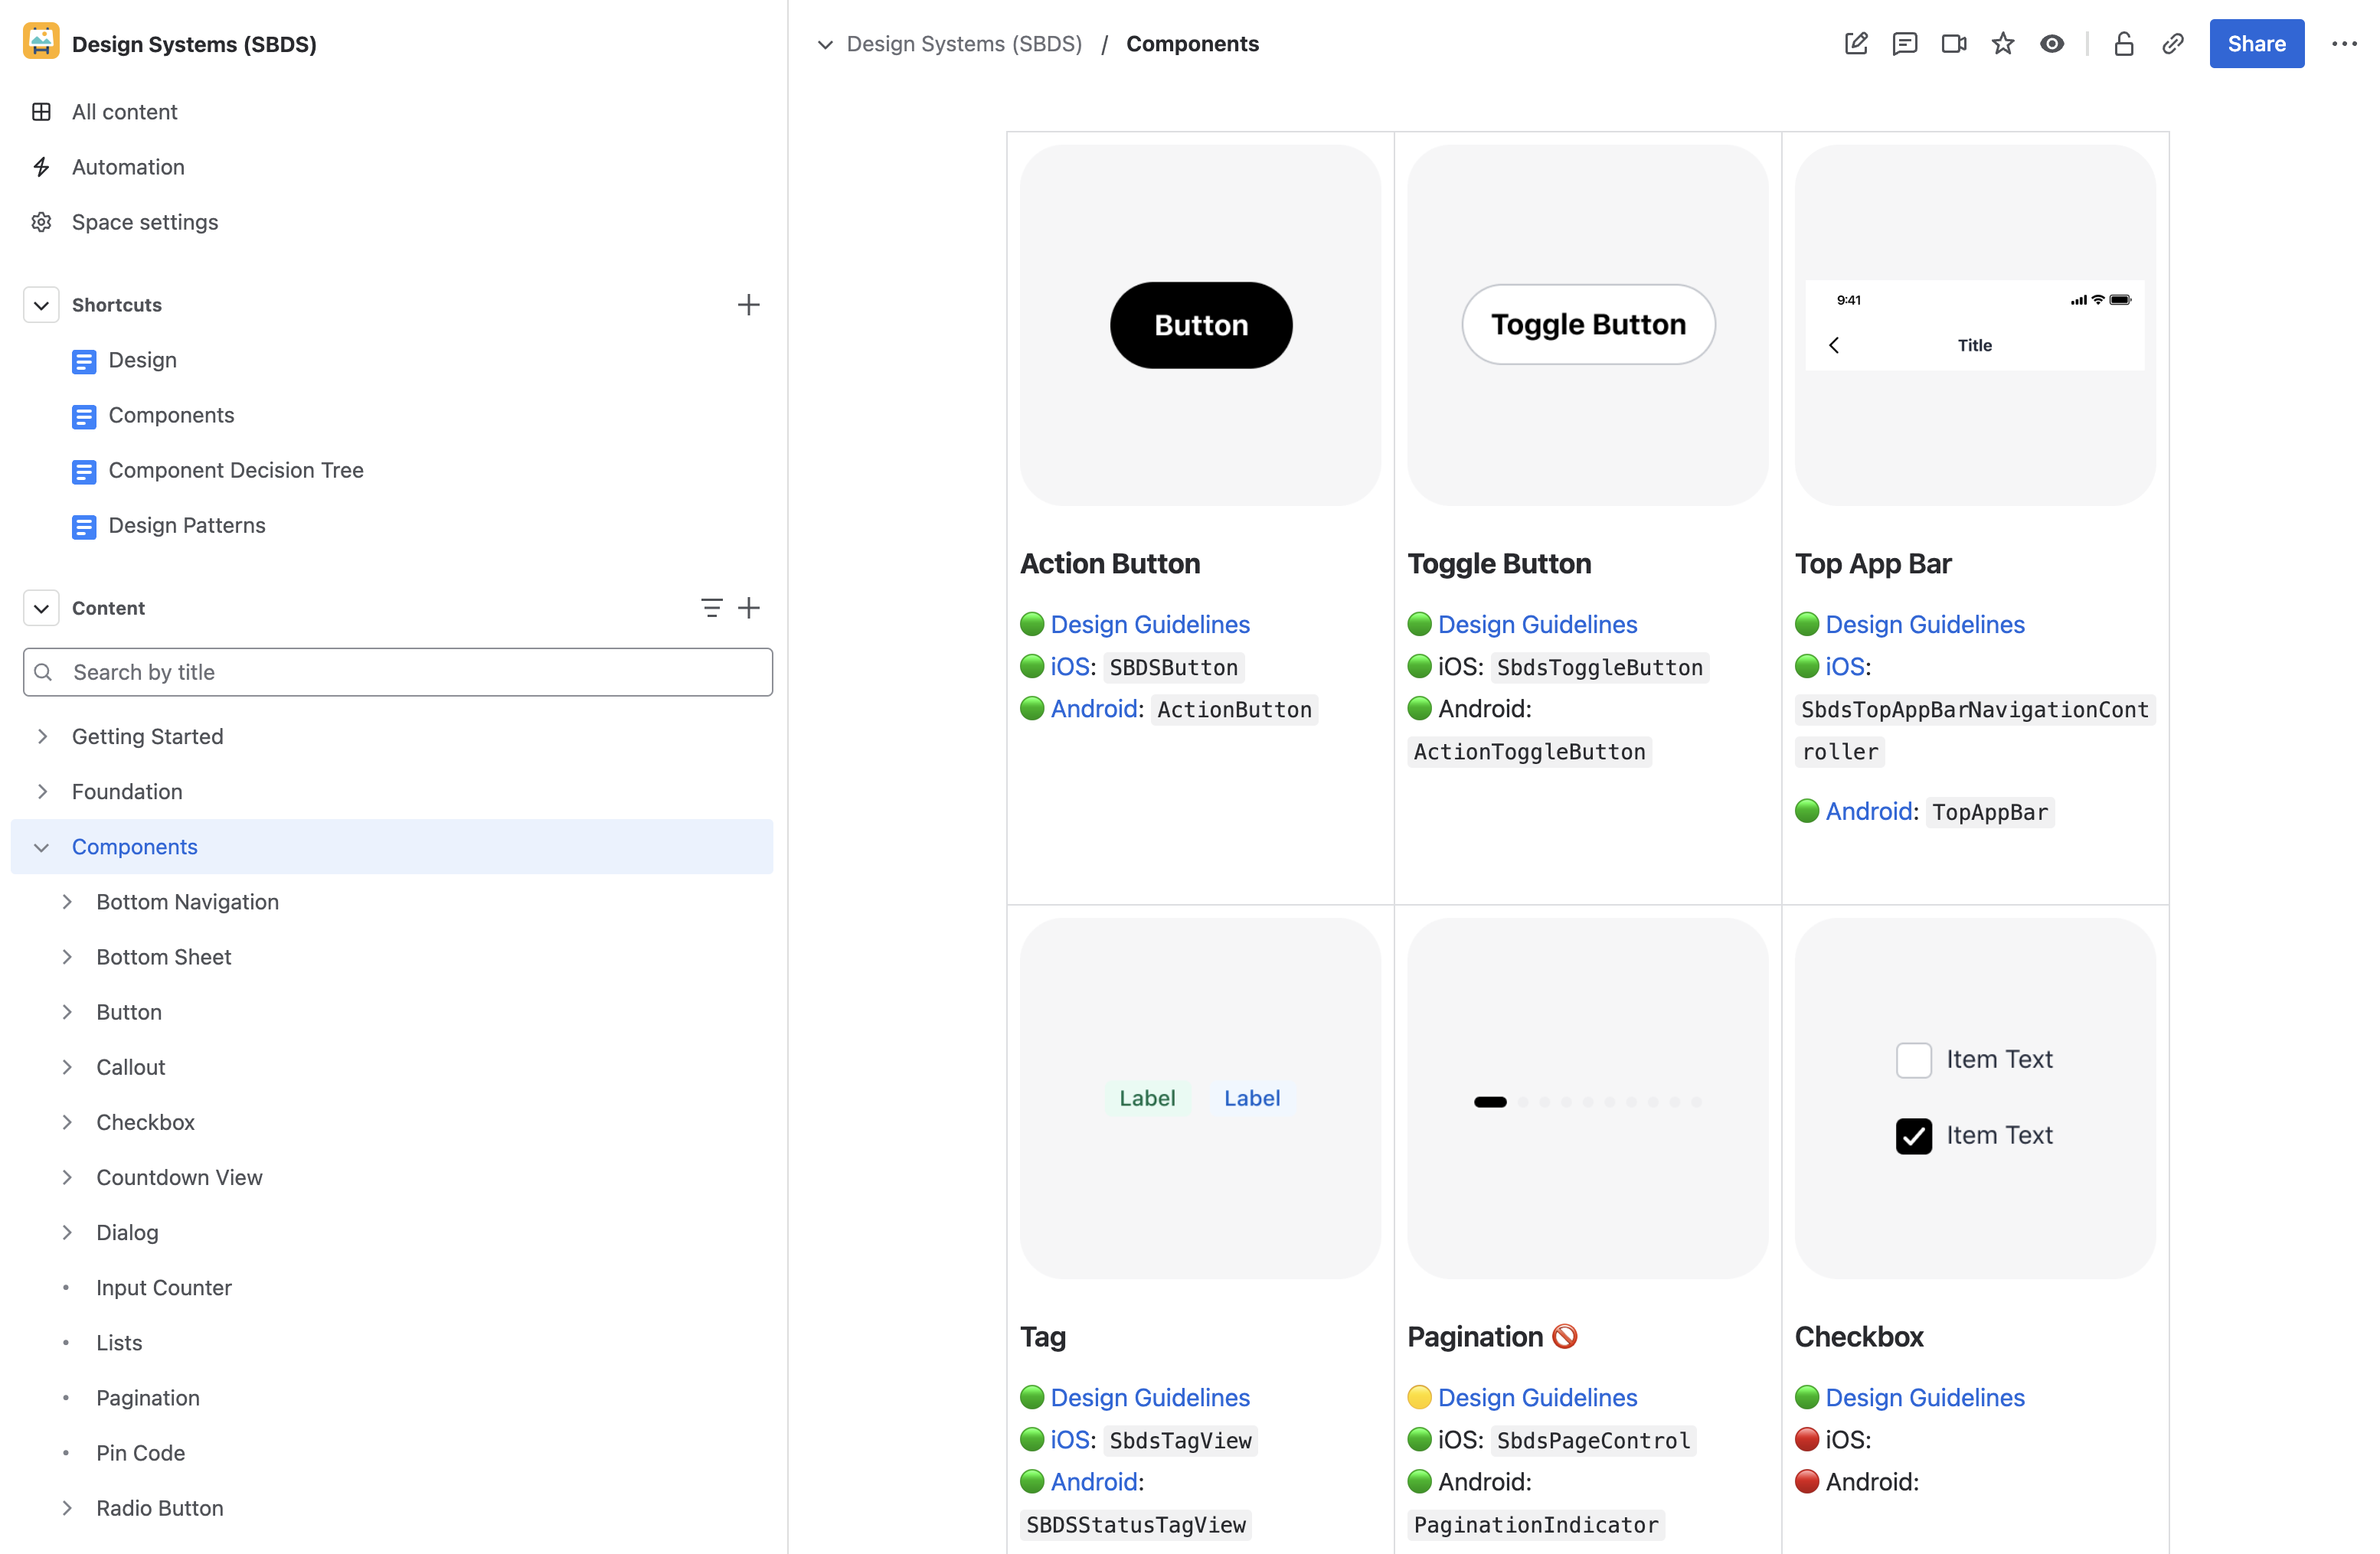Toggle the breadcrumb chevron dropdown

tap(825, 44)
